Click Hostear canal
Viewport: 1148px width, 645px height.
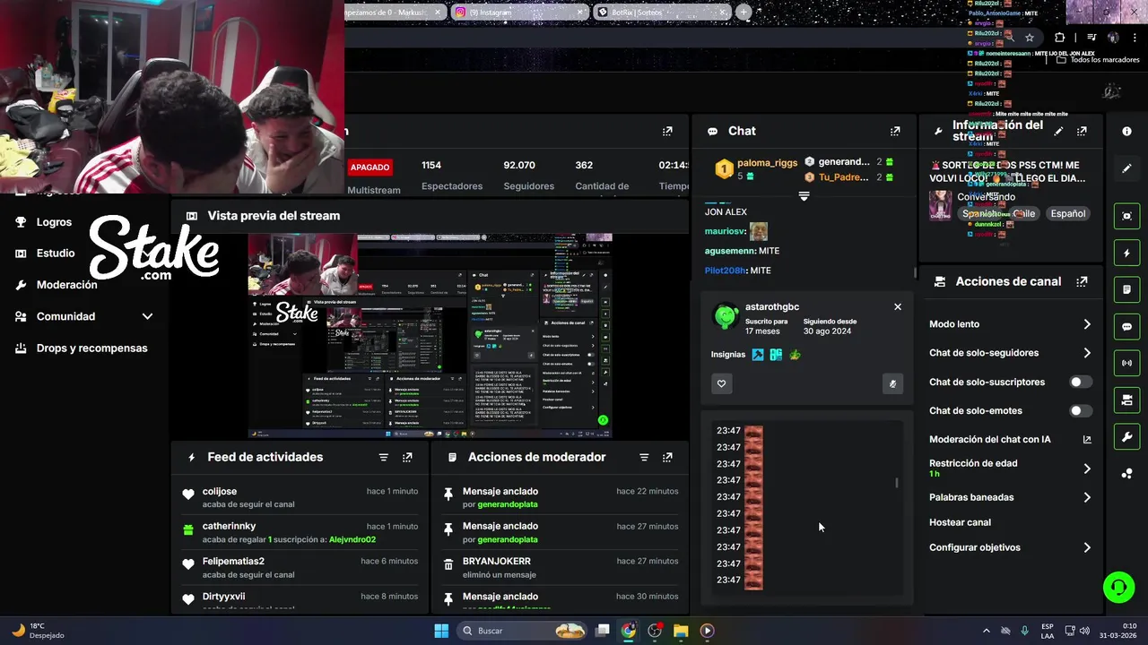pyautogui.click(x=960, y=522)
